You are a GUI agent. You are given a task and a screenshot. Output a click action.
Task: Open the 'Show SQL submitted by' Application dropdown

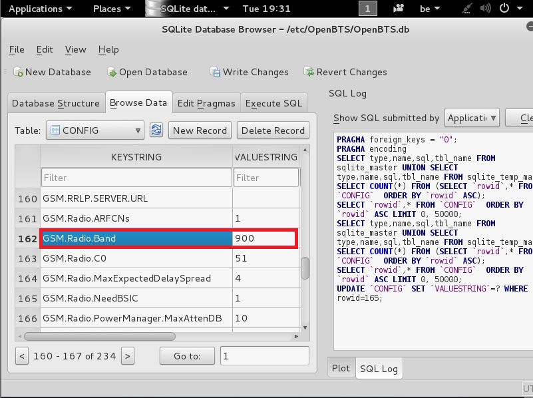(472, 118)
